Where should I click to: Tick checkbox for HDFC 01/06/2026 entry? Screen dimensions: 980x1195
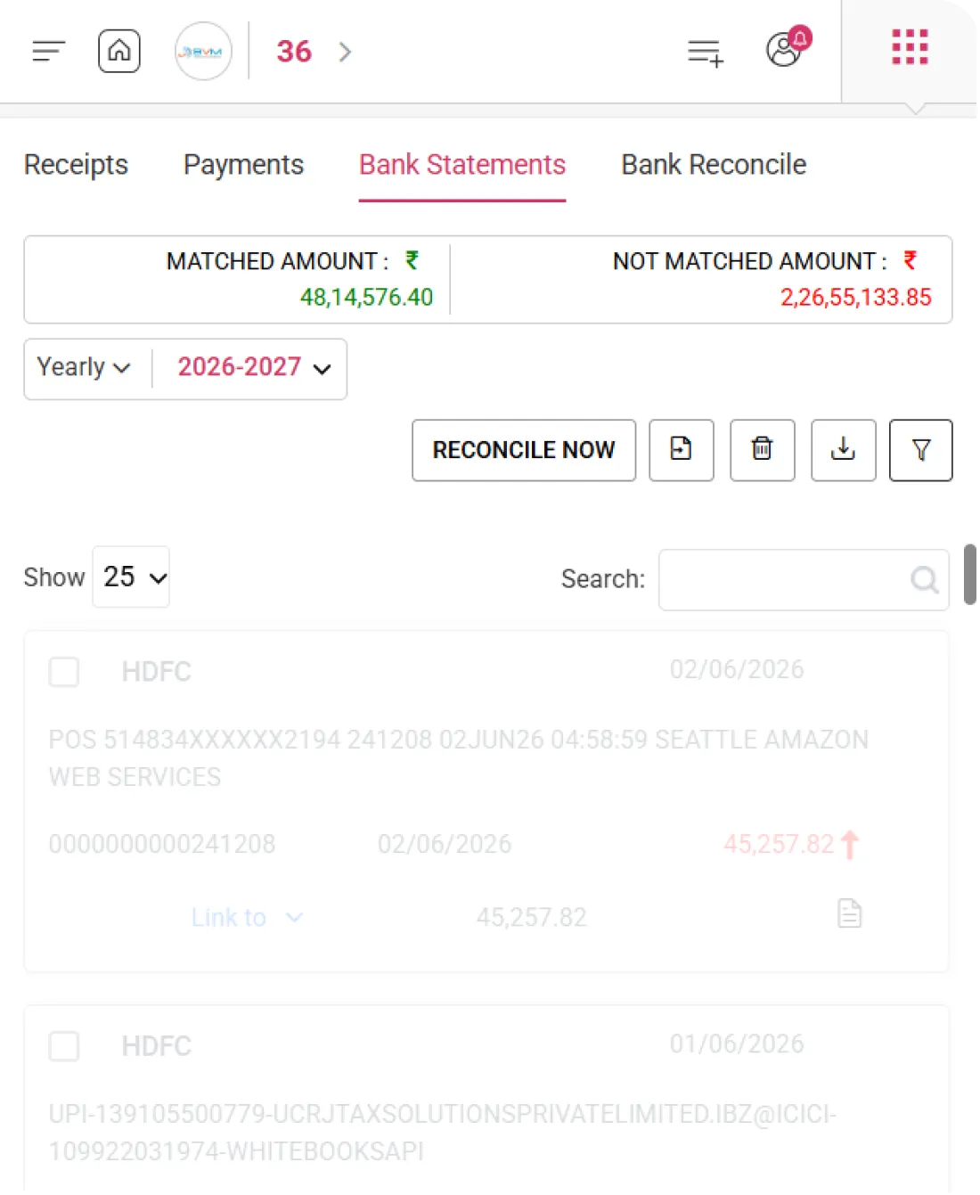pyautogui.click(x=64, y=1046)
